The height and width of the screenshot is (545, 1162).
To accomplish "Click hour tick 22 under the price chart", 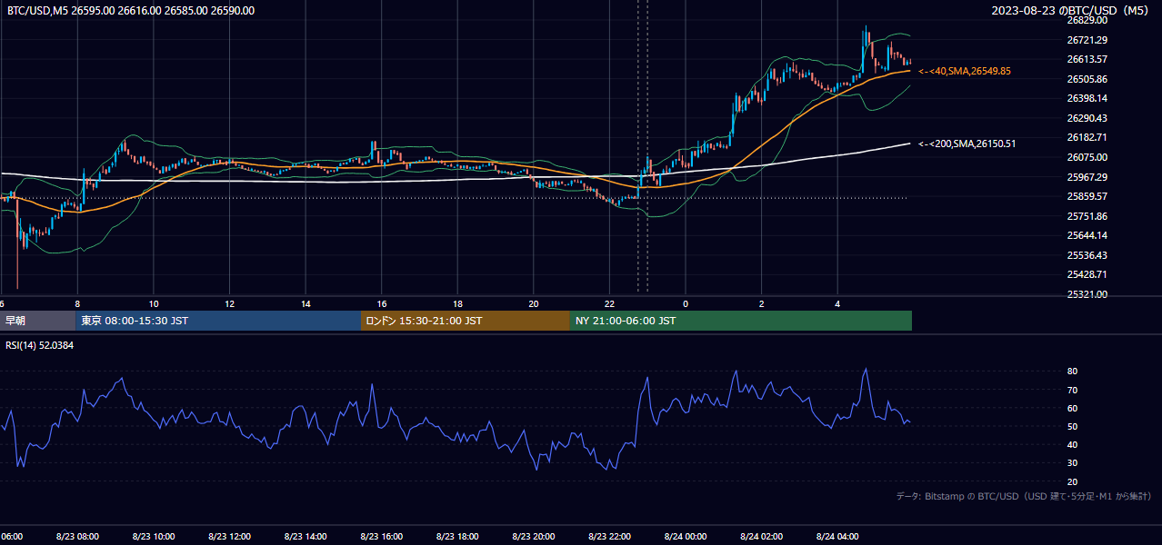I will (609, 304).
